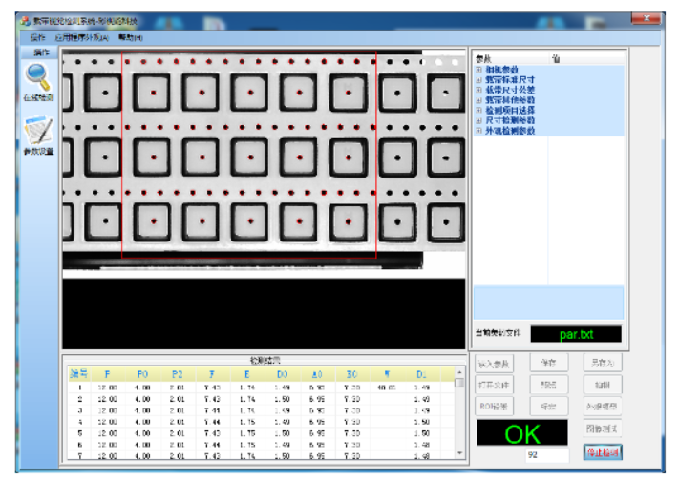Open the 帮助(H) menu
Image resolution: width=679 pixels, height=481 pixels.
pyautogui.click(x=130, y=37)
